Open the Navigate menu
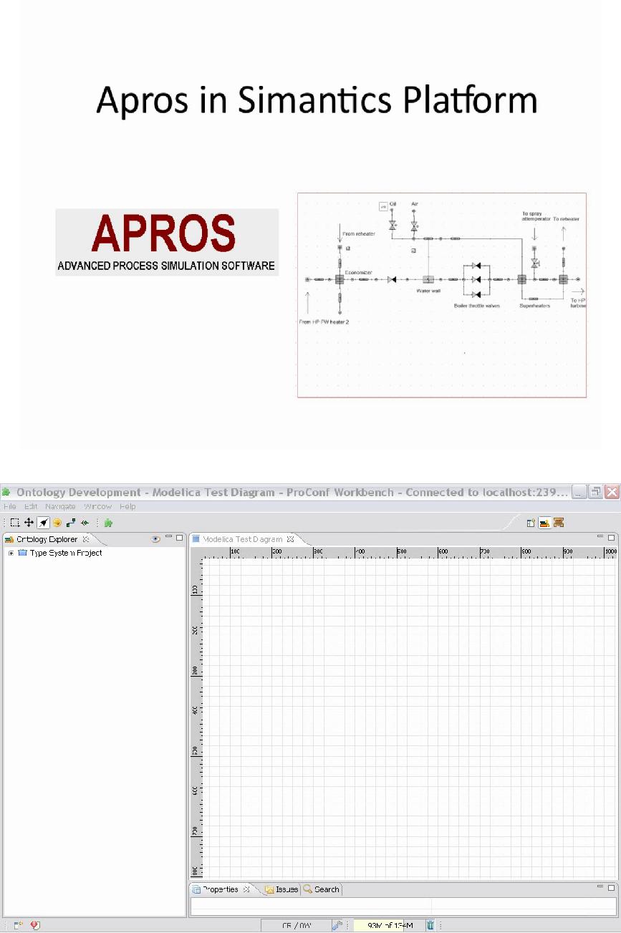Screen dimensions: 621x933 pos(60,507)
